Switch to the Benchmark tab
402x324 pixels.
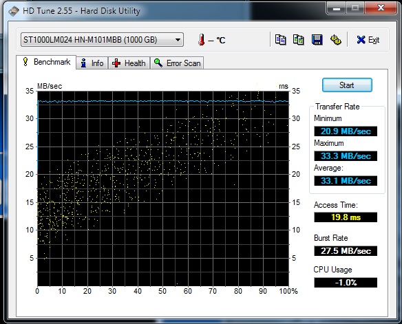tap(46, 62)
